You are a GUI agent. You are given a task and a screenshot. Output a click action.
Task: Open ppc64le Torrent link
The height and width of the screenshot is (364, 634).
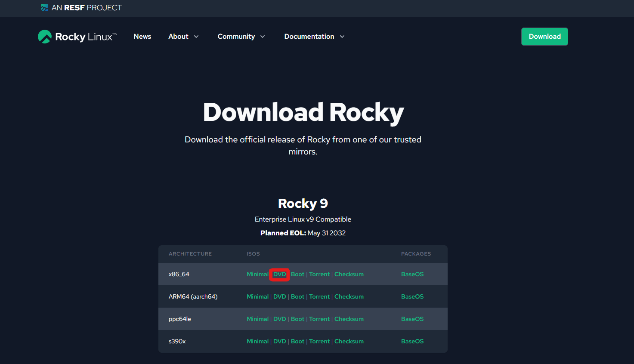319,319
